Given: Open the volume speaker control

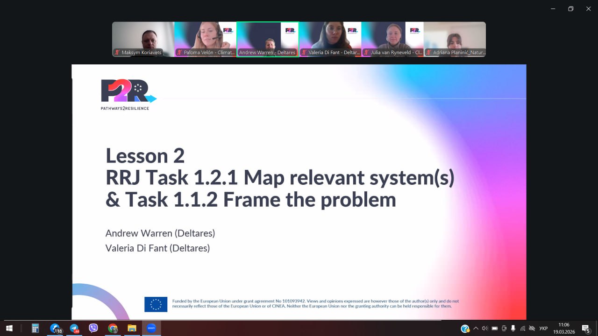Looking at the screenshot, I should click(x=484, y=329).
